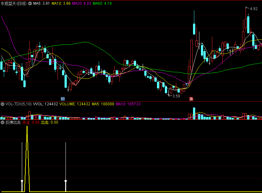Viewport: 262px width, 193px height.
Task: Click the 出击: 0.00 label
Action: coord(49,123)
